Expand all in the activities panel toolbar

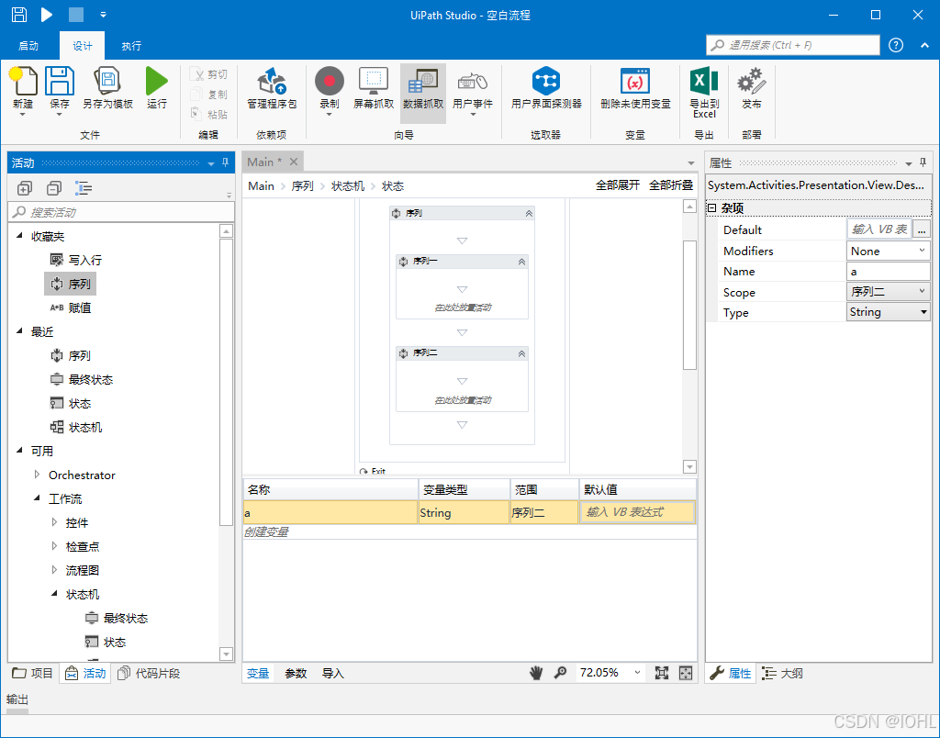point(25,188)
